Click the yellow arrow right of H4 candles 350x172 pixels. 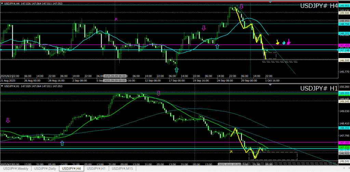coord(278,42)
